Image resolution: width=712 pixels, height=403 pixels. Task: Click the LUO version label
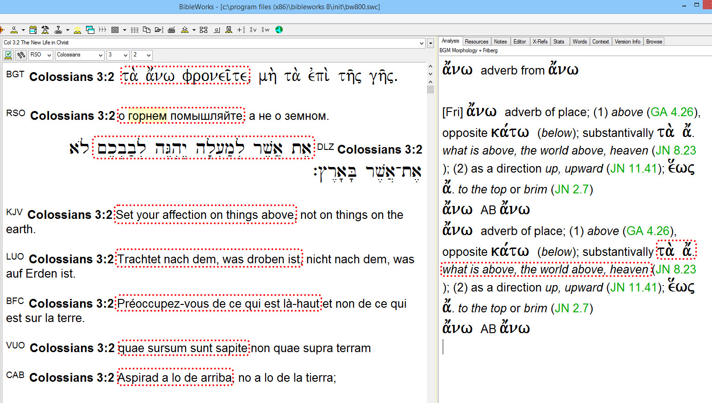pos(15,256)
